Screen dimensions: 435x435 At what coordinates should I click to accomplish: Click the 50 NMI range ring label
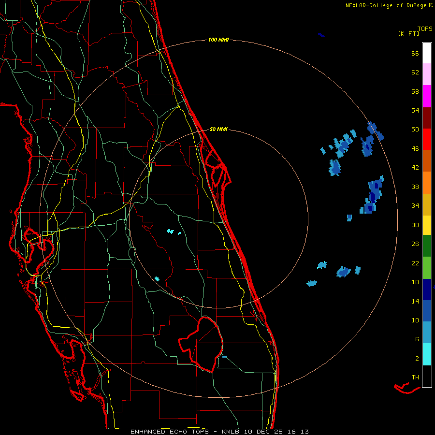pyautogui.click(x=218, y=129)
